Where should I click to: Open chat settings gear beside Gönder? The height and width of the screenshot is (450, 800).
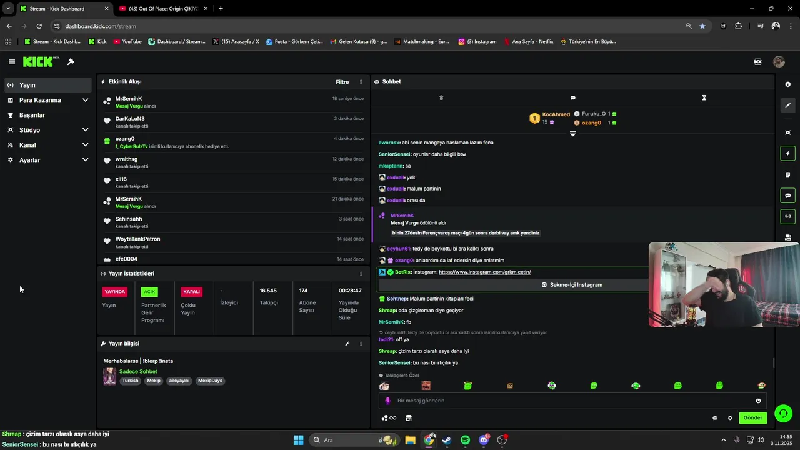point(730,418)
